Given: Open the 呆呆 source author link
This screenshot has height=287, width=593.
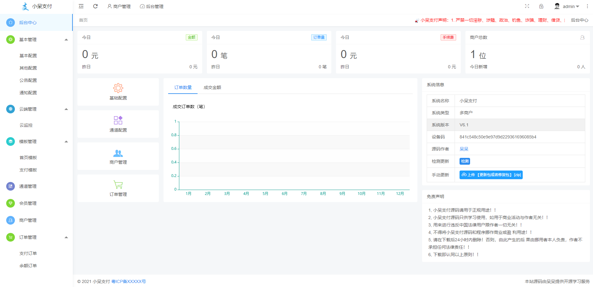Looking at the screenshot, I should 464,149.
